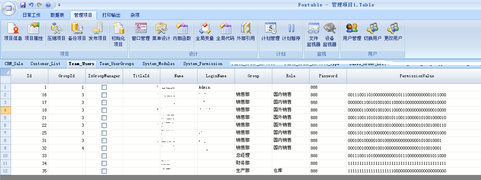The image size is (481, 180).
Task: Click 初始化项目 initialize project
Action: 118,34
